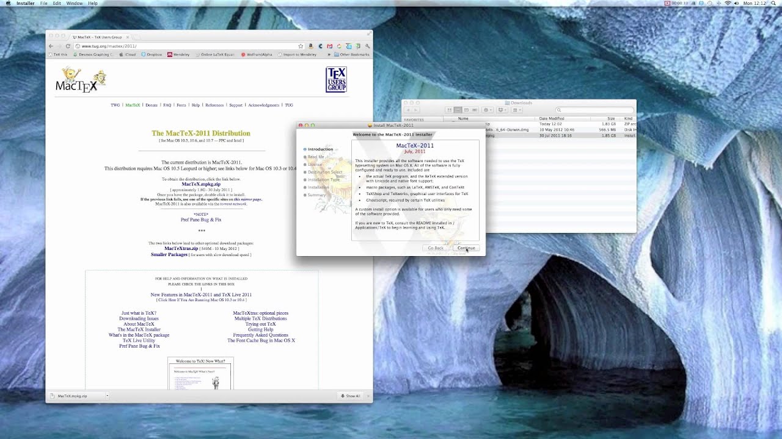This screenshot has width=782, height=439.
Task: Open the Dropbox bookmark
Action: click(x=152, y=54)
